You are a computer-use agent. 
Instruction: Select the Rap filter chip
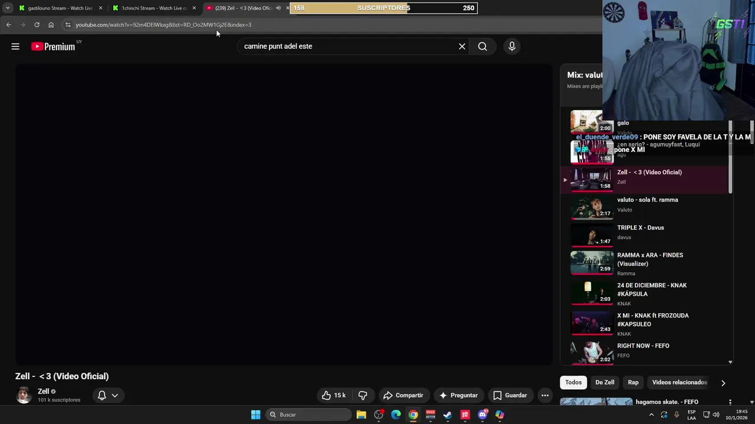(633, 382)
